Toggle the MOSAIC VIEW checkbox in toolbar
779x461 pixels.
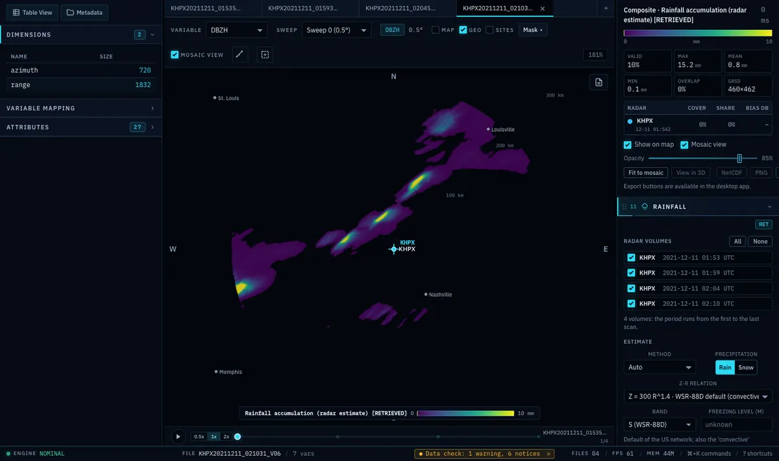[175, 55]
